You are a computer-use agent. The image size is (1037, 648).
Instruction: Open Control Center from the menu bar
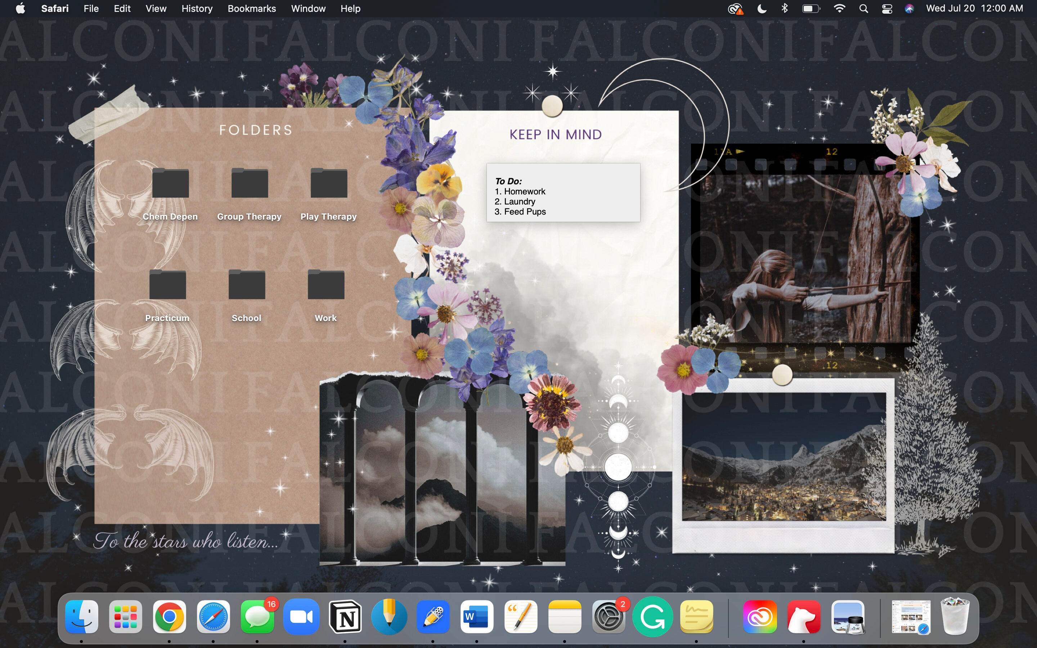[x=886, y=8]
